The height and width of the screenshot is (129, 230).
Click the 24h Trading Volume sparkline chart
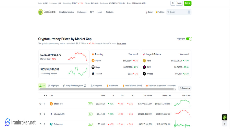[x=77, y=71]
